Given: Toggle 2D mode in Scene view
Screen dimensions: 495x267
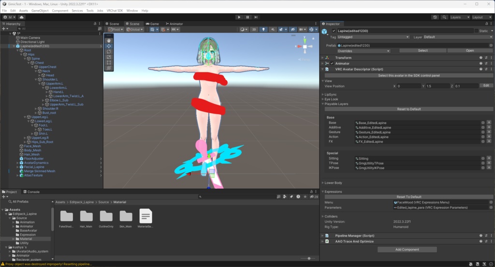Looking at the screenshot, I should [254, 30].
